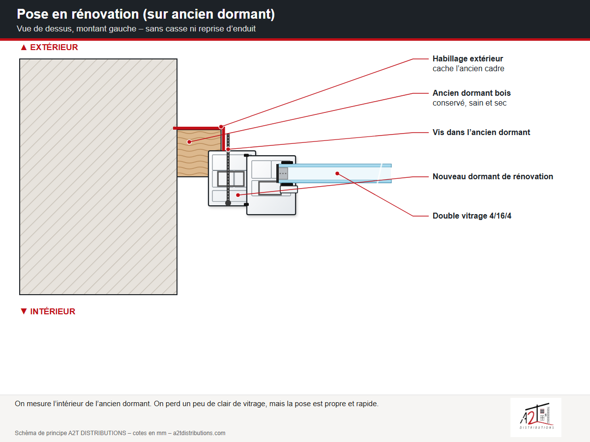Click the title 'Pose en rénovation (sur ancien dormant)'
Viewport: 590px width, 442px height.
(146, 14)
